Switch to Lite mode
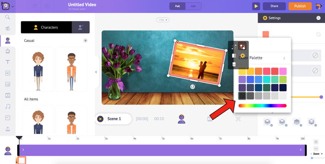 (x=193, y=6)
